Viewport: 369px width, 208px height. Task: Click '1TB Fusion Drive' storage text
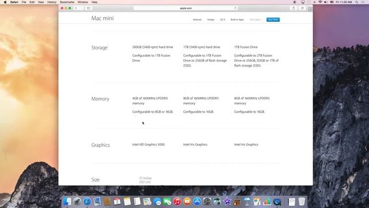[x=246, y=47]
